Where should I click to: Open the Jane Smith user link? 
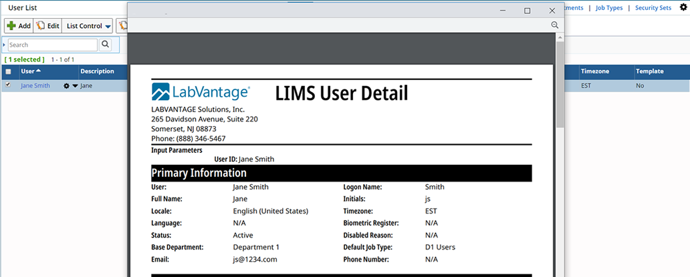coord(35,85)
